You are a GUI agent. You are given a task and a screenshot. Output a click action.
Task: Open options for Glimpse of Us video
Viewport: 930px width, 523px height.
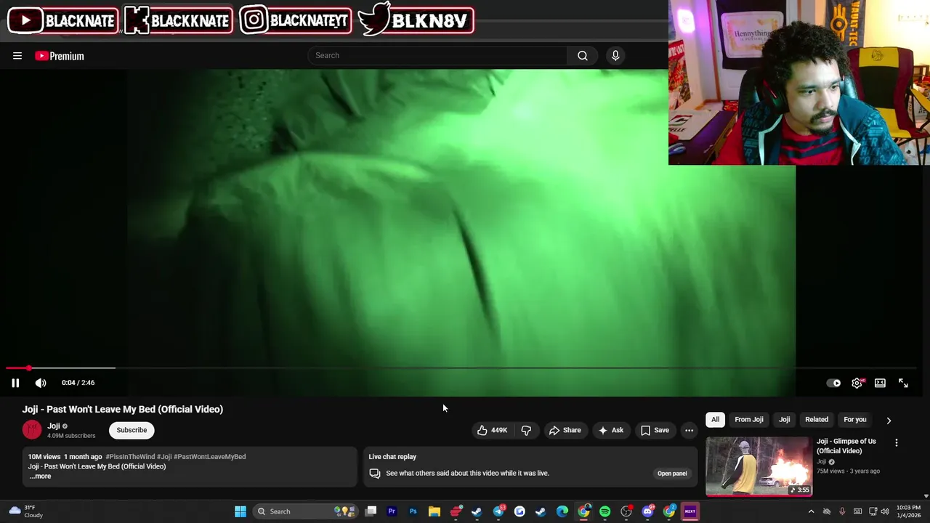pyautogui.click(x=896, y=442)
